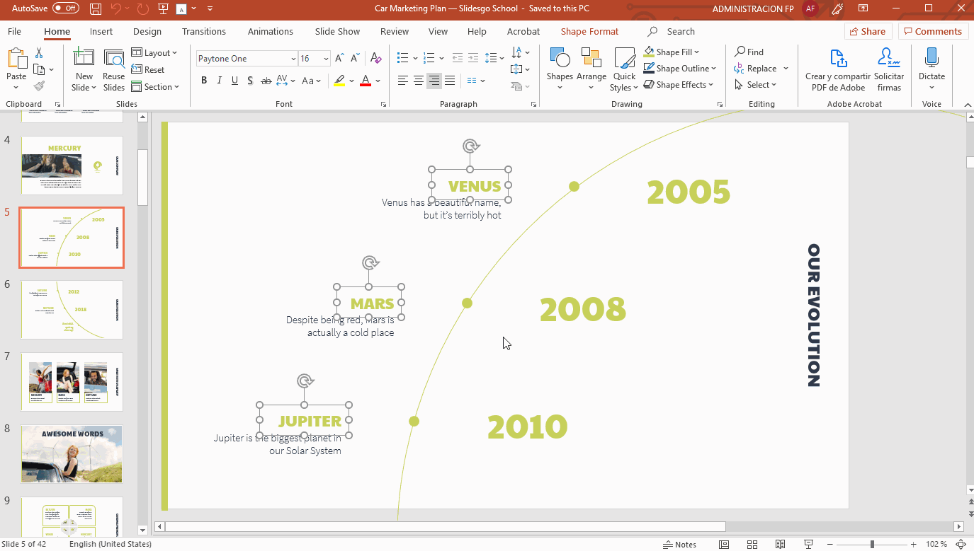Apply text shadow formatting
The width and height of the screenshot is (974, 551).
pyautogui.click(x=250, y=81)
